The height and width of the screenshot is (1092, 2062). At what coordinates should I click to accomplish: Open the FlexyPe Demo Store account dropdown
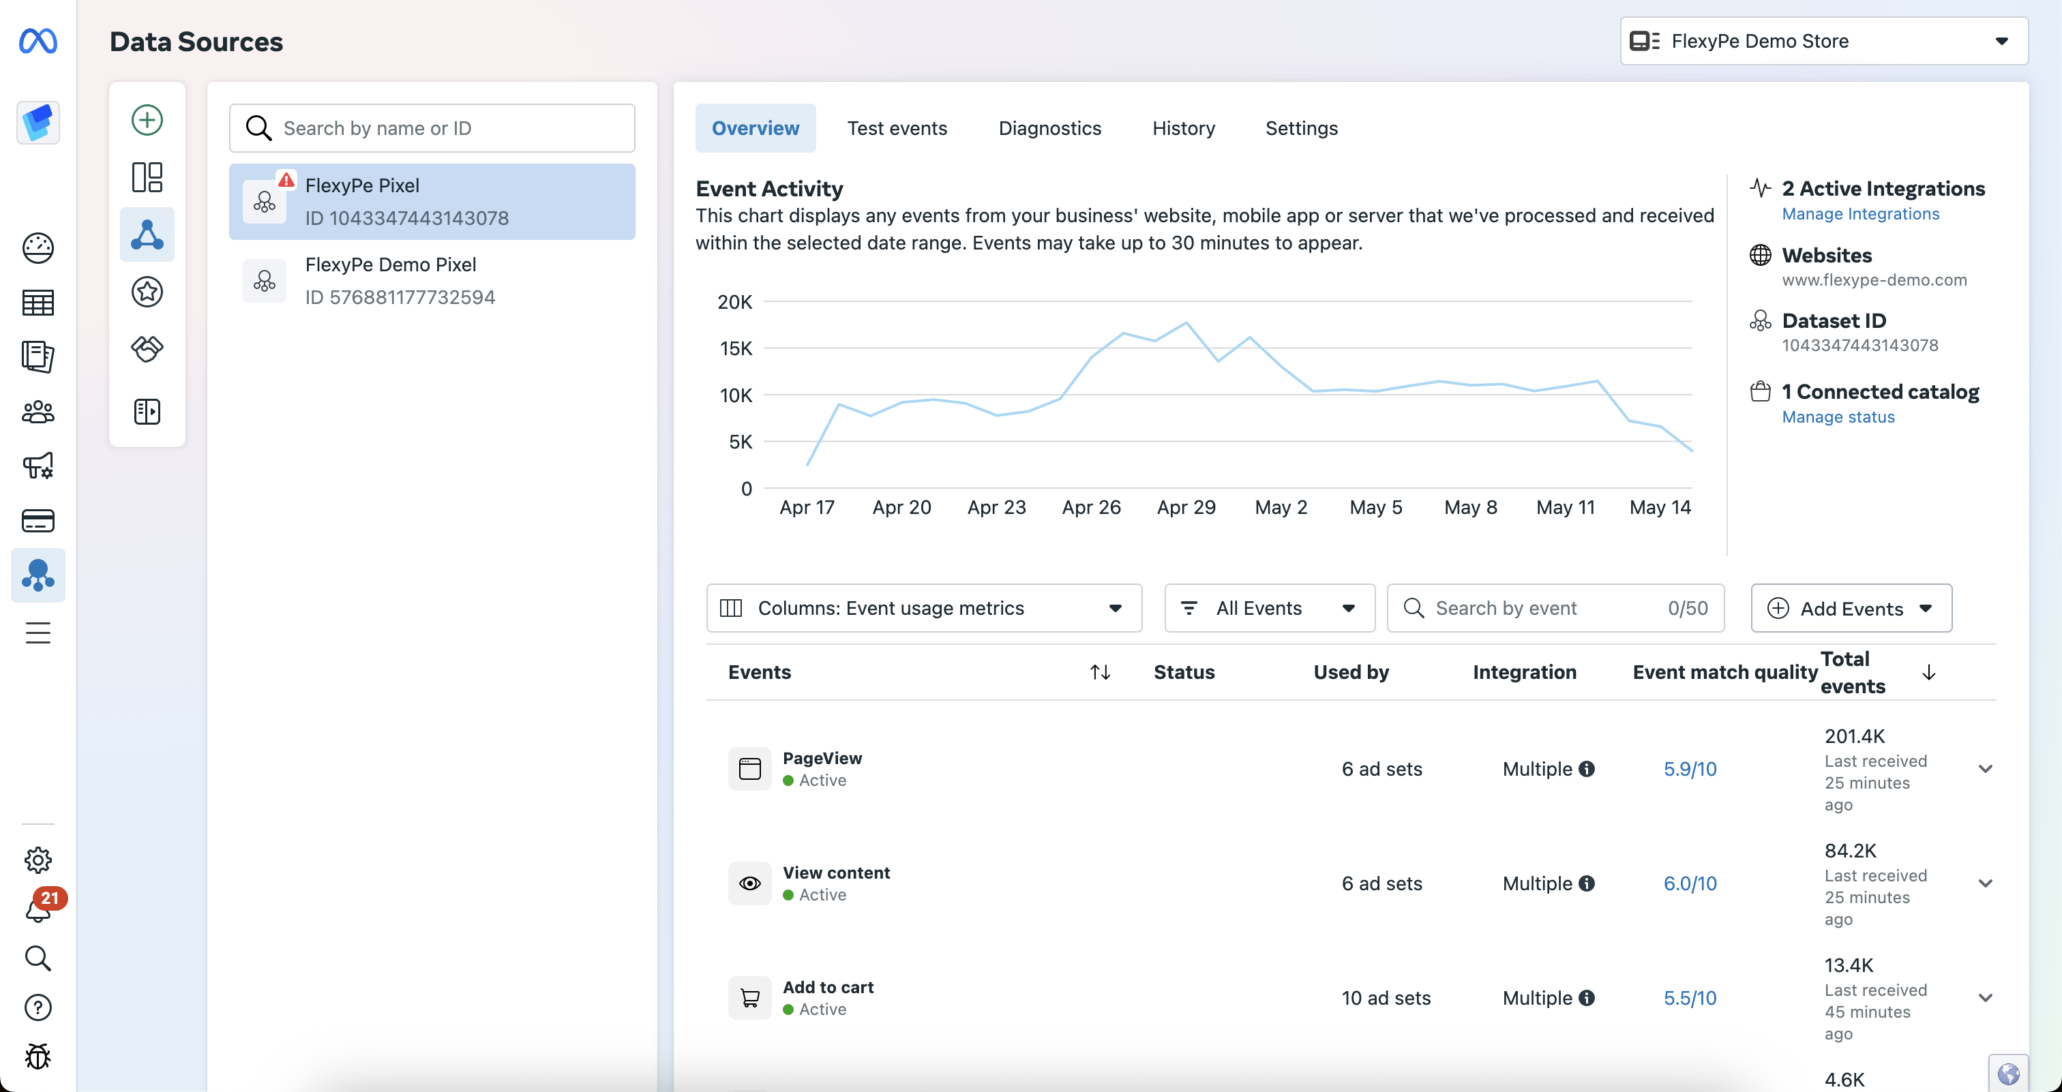1823,41
